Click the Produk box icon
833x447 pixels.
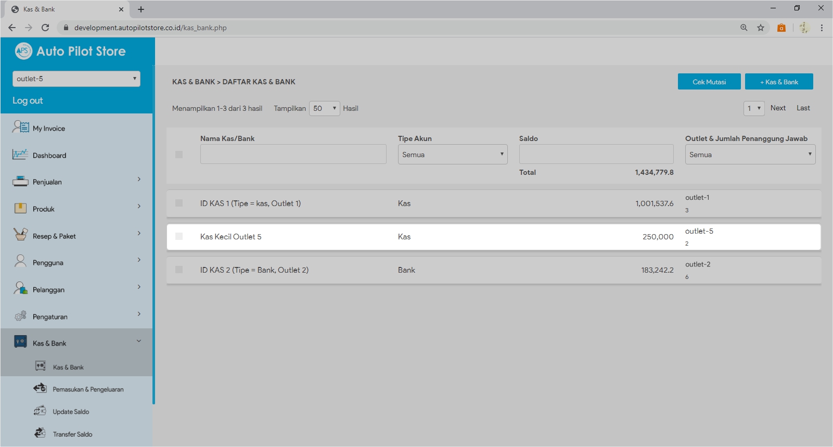pos(20,209)
